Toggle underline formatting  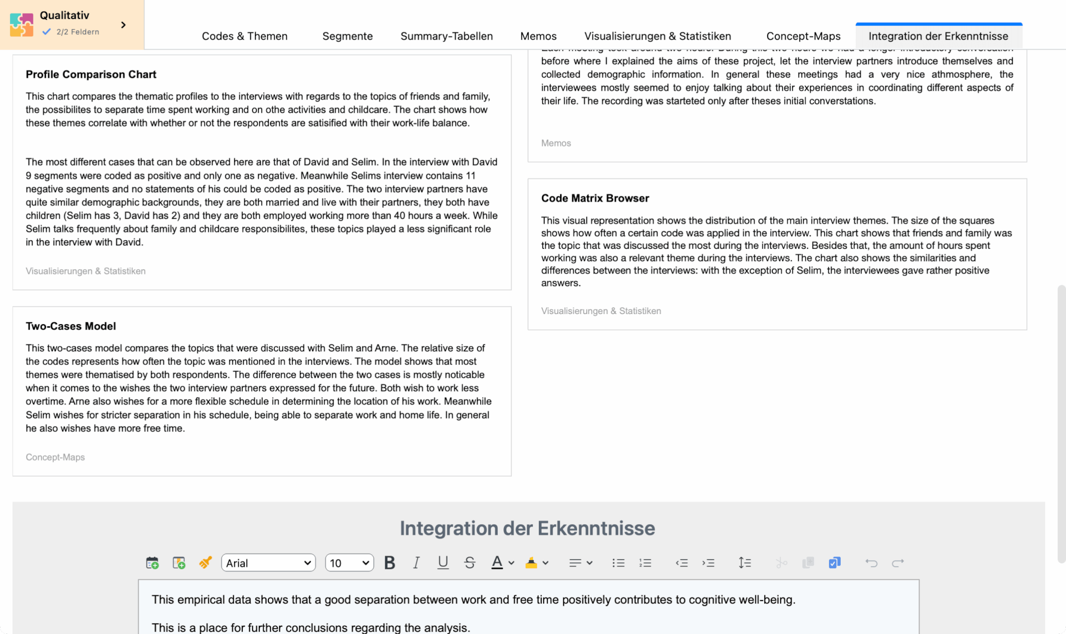click(442, 563)
